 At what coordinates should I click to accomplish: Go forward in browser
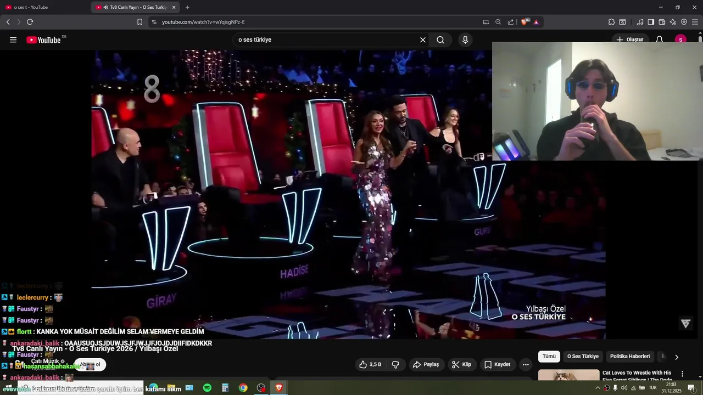(x=19, y=22)
